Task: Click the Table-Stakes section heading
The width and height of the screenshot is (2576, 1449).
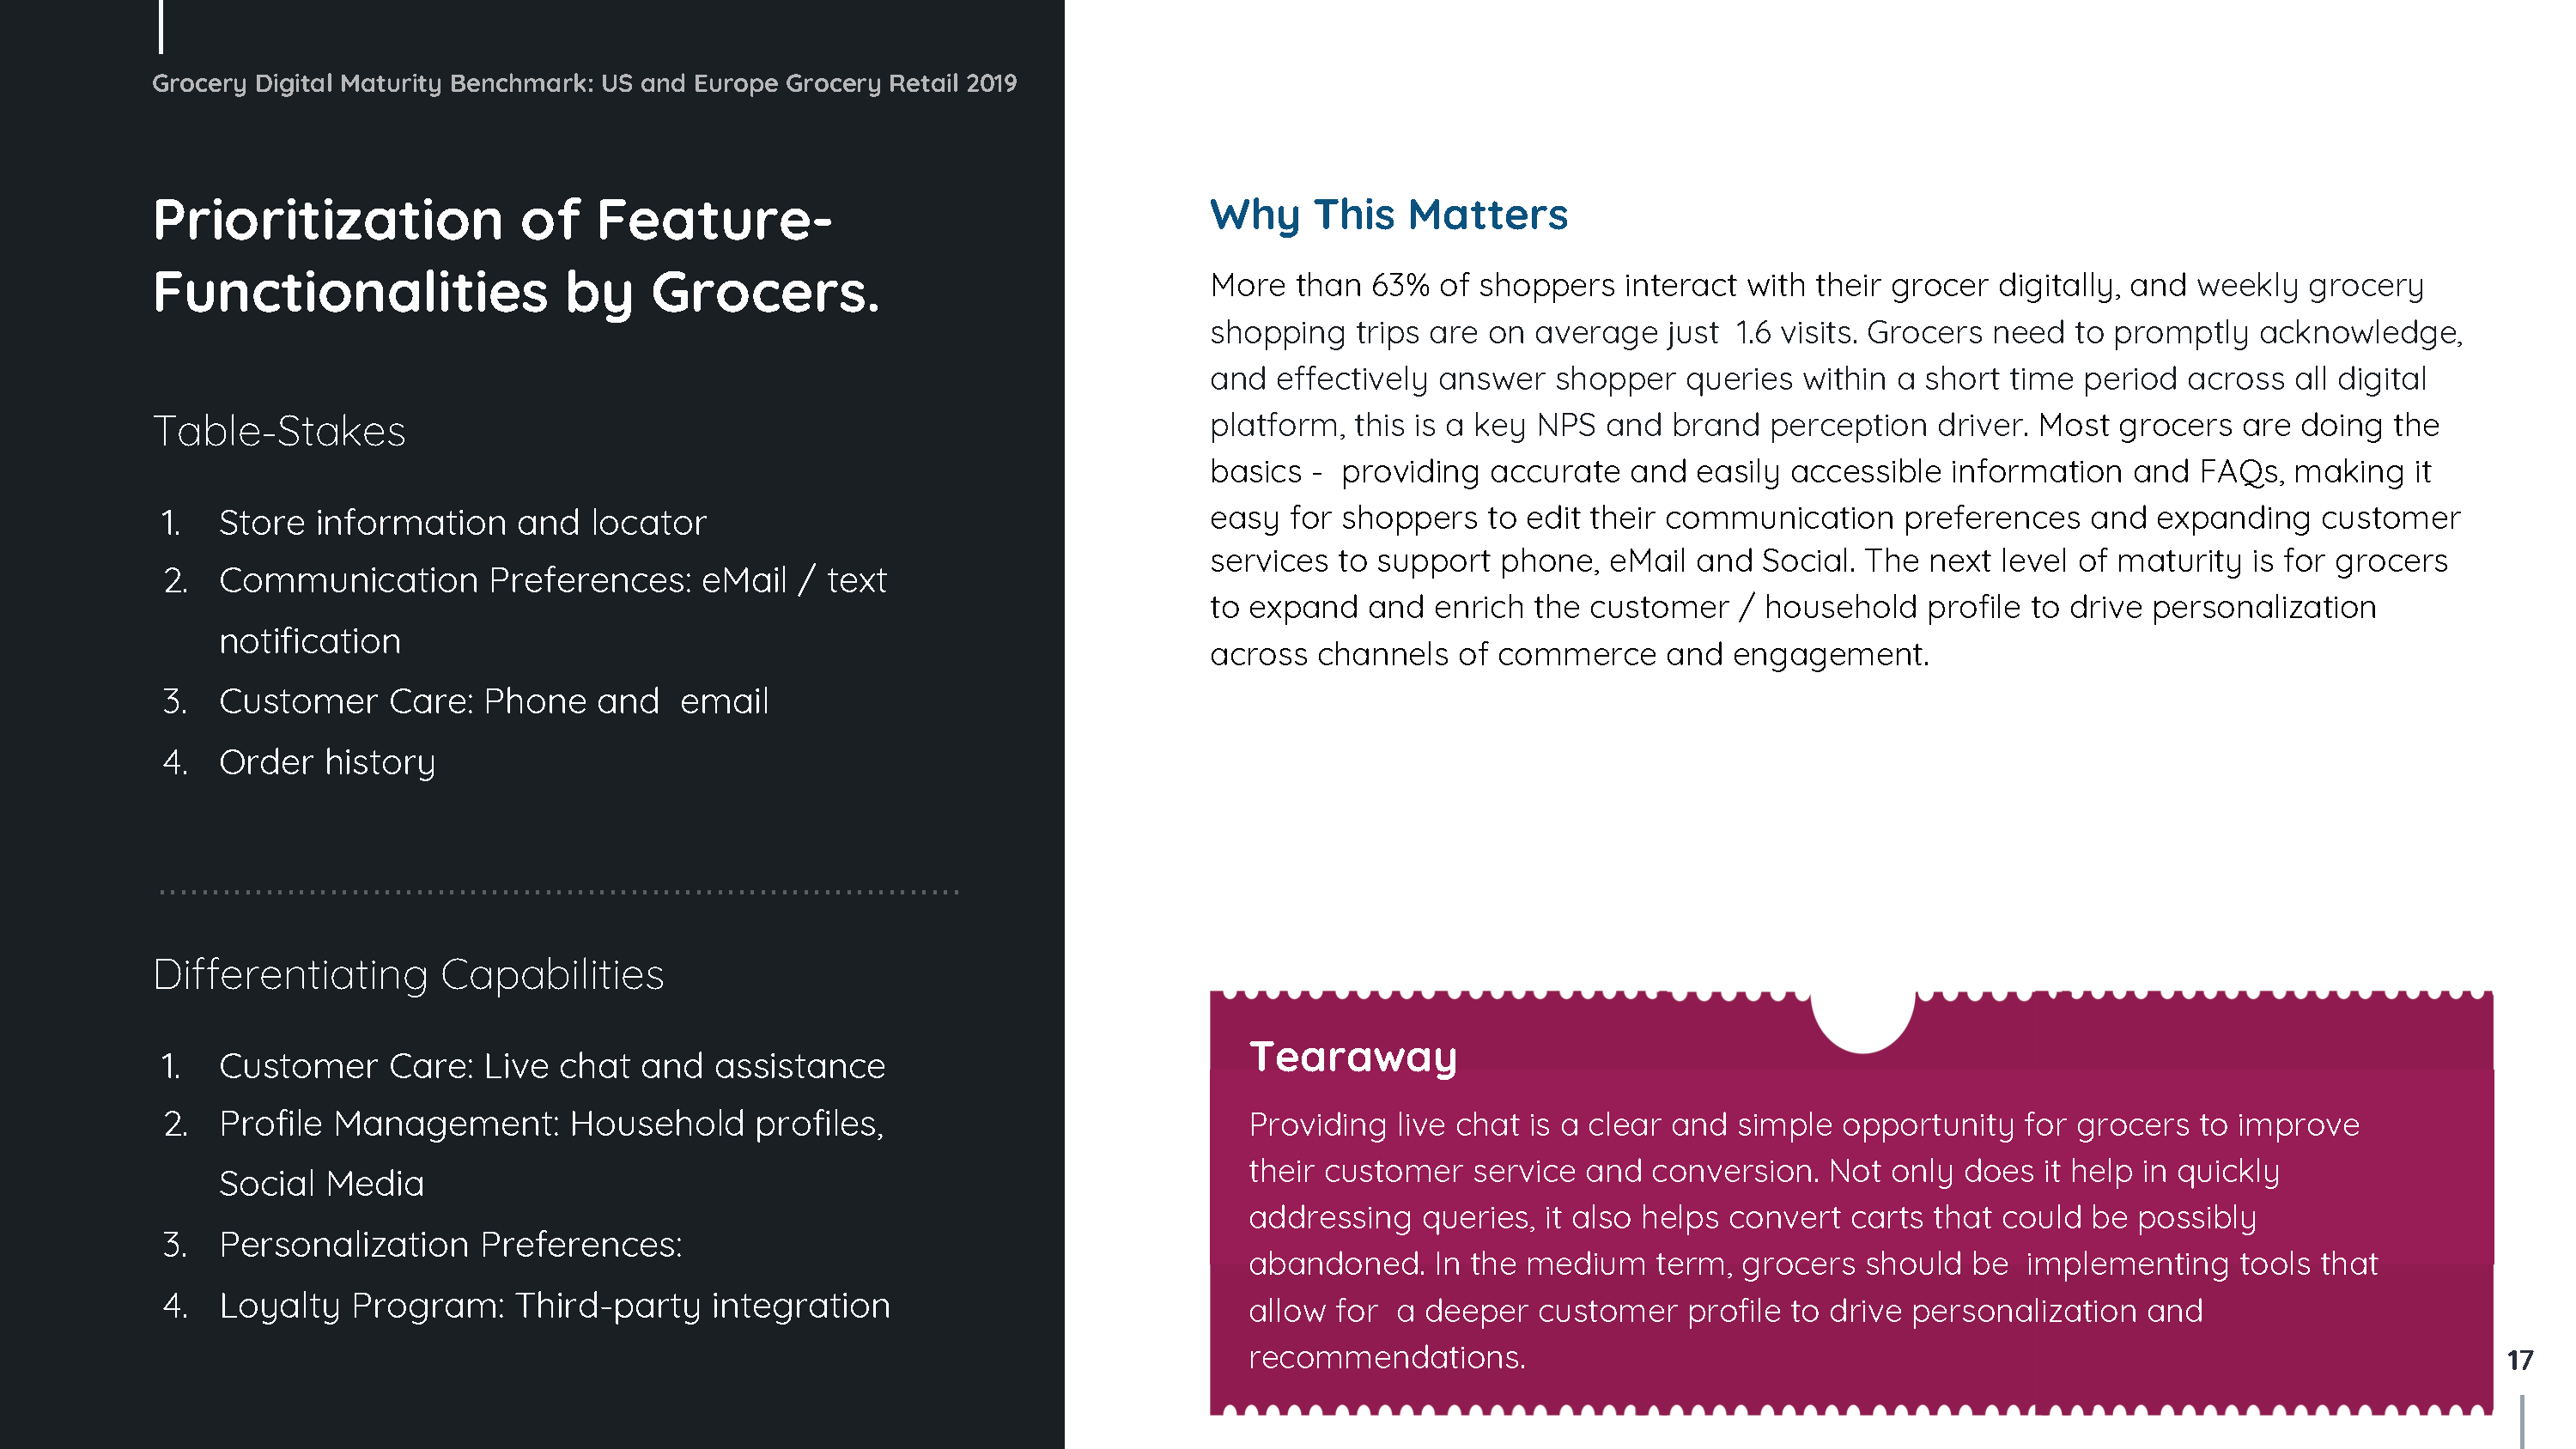Action: pyautogui.click(x=279, y=431)
